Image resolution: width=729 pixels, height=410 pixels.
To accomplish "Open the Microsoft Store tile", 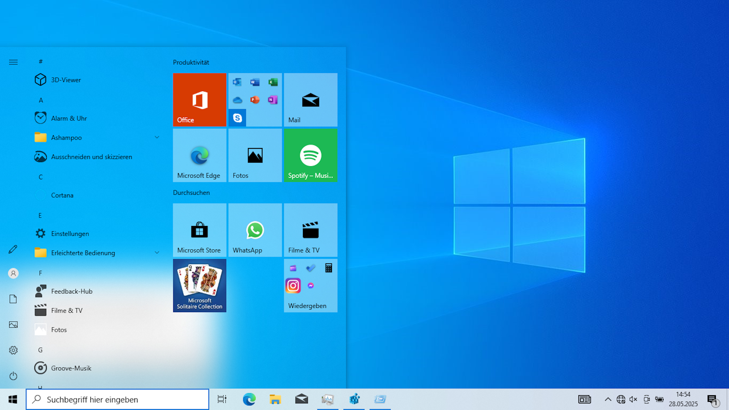I will (x=199, y=230).
